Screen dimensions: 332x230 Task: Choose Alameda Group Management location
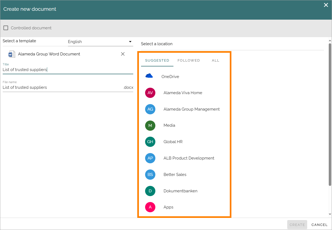pos(191,109)
